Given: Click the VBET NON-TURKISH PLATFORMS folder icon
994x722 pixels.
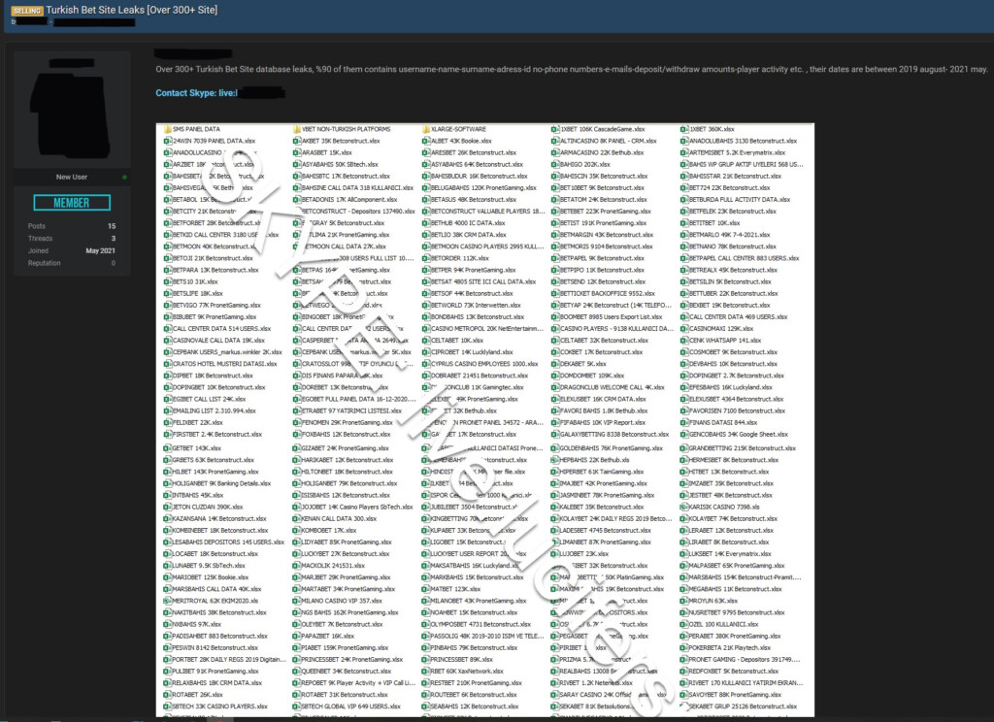Looking at the screenshot, I should tap(297, 129).
